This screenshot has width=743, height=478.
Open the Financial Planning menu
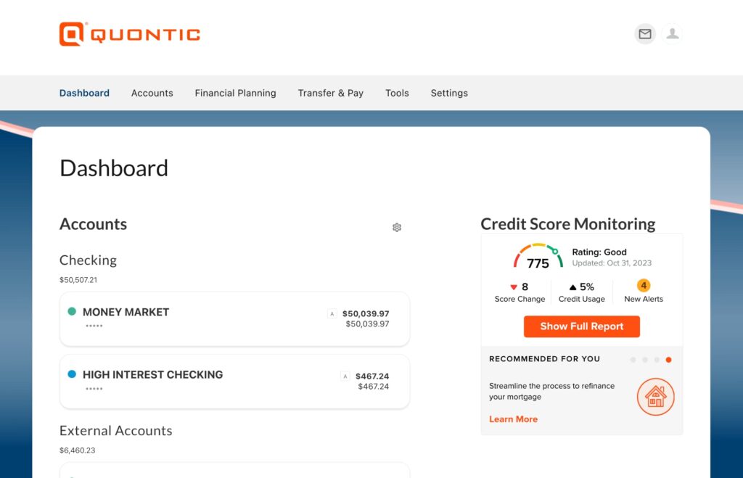coord(236,94)
